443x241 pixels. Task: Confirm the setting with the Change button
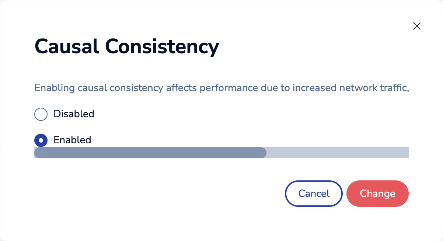[377, 194]
